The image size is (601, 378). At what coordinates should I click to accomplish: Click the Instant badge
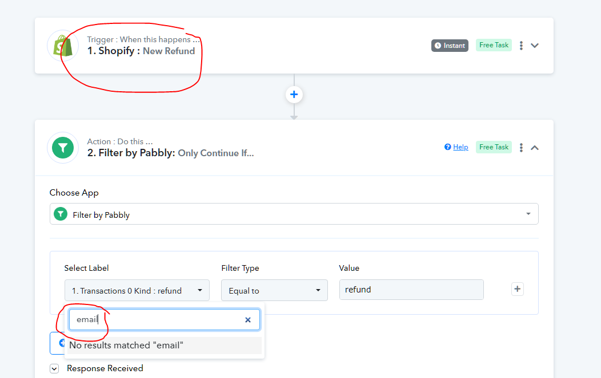click(450, 46)
